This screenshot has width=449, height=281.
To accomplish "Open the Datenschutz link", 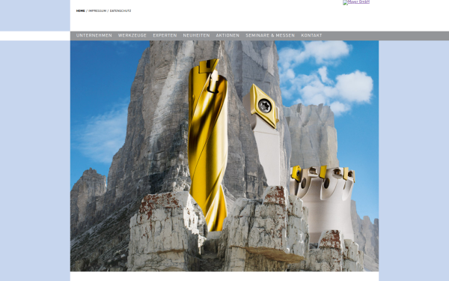I will [x=120, y=11].
